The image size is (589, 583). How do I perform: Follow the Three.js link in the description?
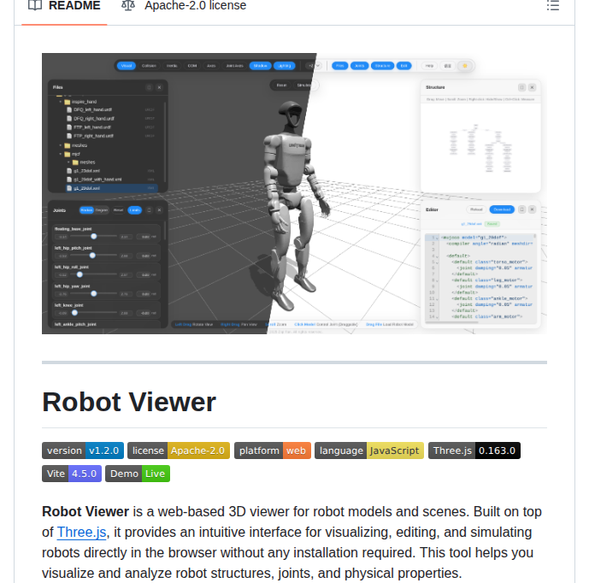[81, 532]
